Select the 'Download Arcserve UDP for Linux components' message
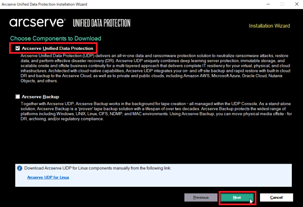Screen dimensions: 303x207 coord(98,168)
